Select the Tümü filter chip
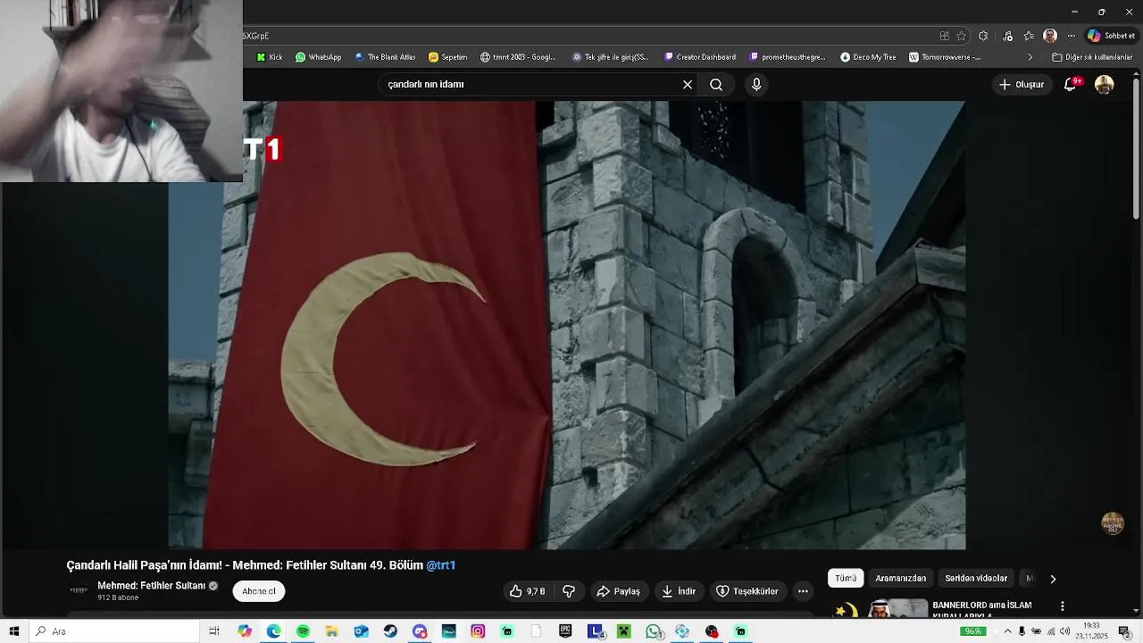 [846, 579]
